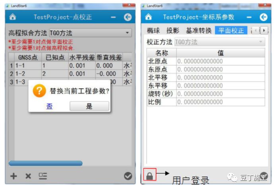Click home icon in 坐标系参数 window
276x190 pixels.
(x=148, y=17)
